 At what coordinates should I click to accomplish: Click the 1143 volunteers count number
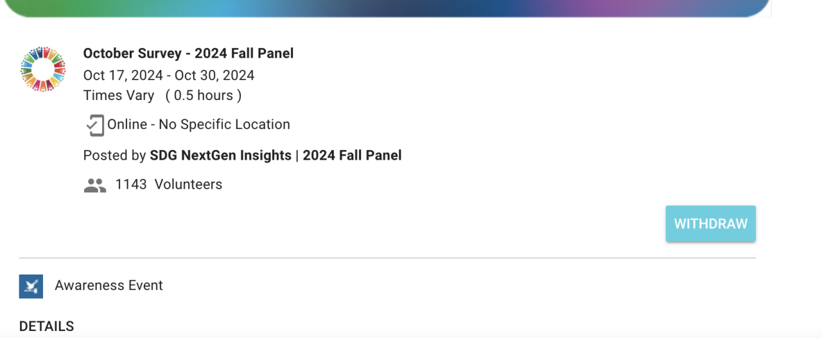click(x=131, y=185)
